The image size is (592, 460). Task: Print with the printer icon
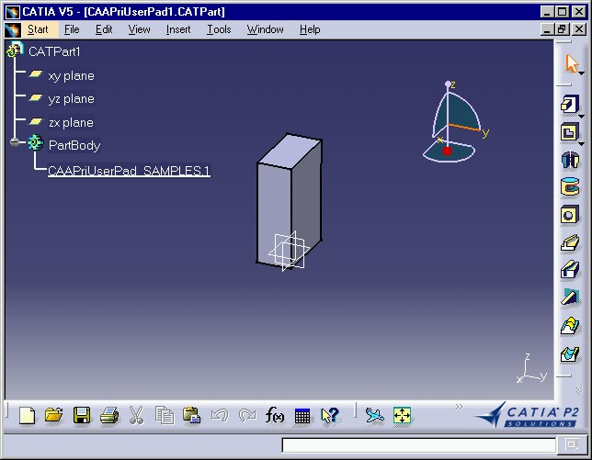point(109,416)
